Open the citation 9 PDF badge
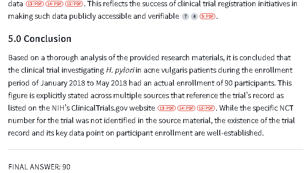Screen dimensions: 308x173 (207, 16)
